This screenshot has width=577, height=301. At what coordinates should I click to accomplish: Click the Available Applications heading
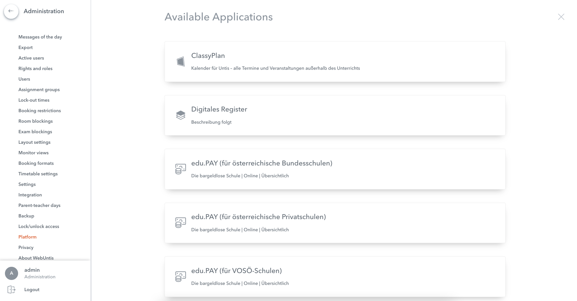219,17
